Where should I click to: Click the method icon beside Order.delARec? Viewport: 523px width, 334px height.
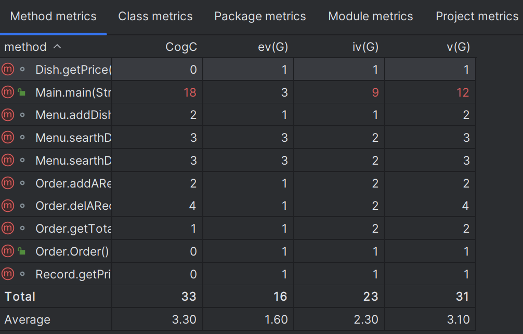[7, 206]
